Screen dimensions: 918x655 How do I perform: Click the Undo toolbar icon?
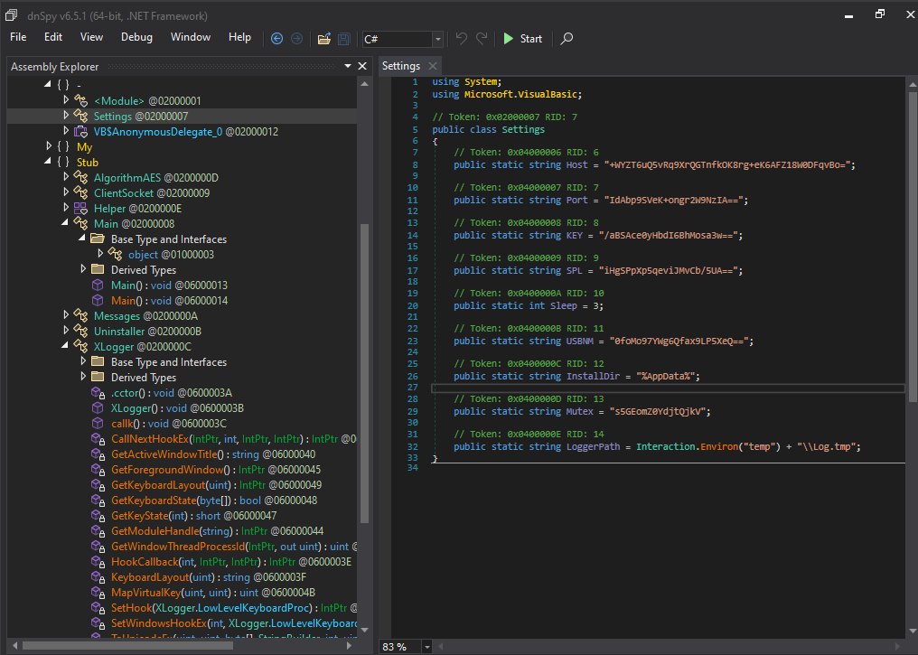tap(462, 39)
